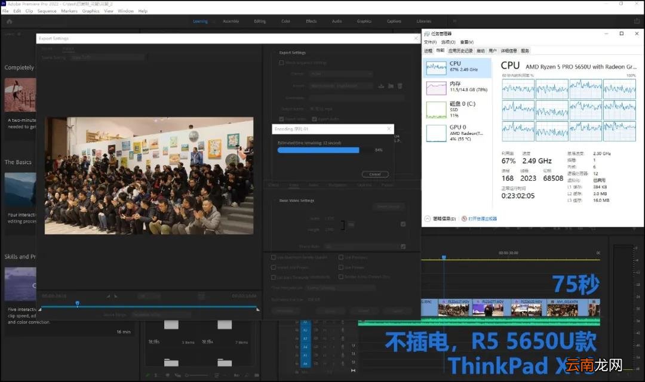Select the memory (内存) performance item

pos(458,87)
